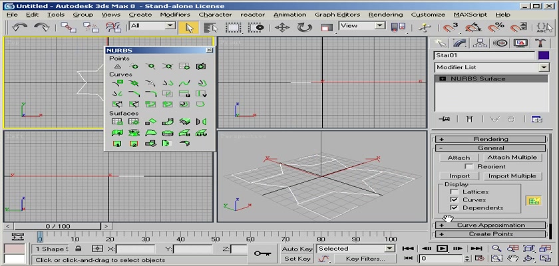Activate the Select and Rotate tool
The image size is (559, 266).
pyautogui.click(x=305, y=27)
